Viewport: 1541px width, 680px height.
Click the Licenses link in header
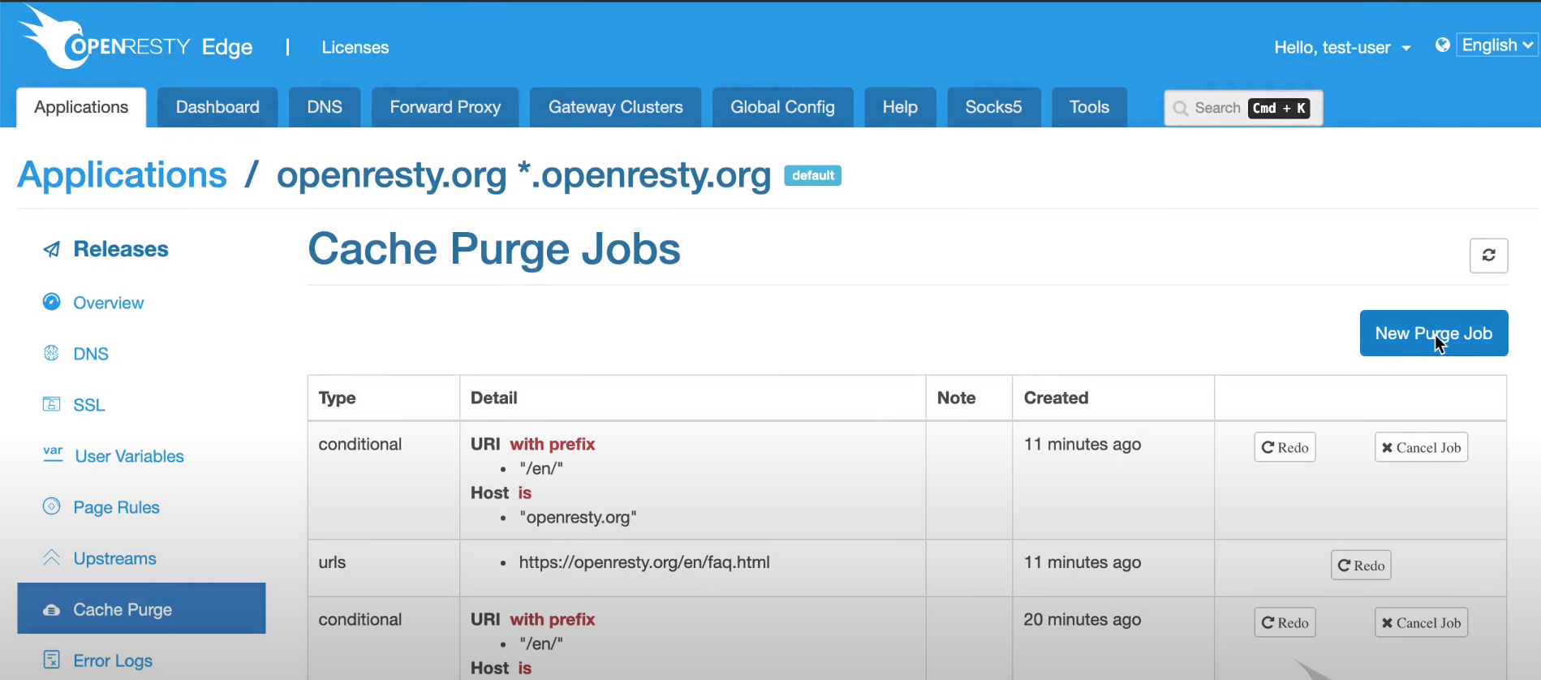[x=355, y=47]
